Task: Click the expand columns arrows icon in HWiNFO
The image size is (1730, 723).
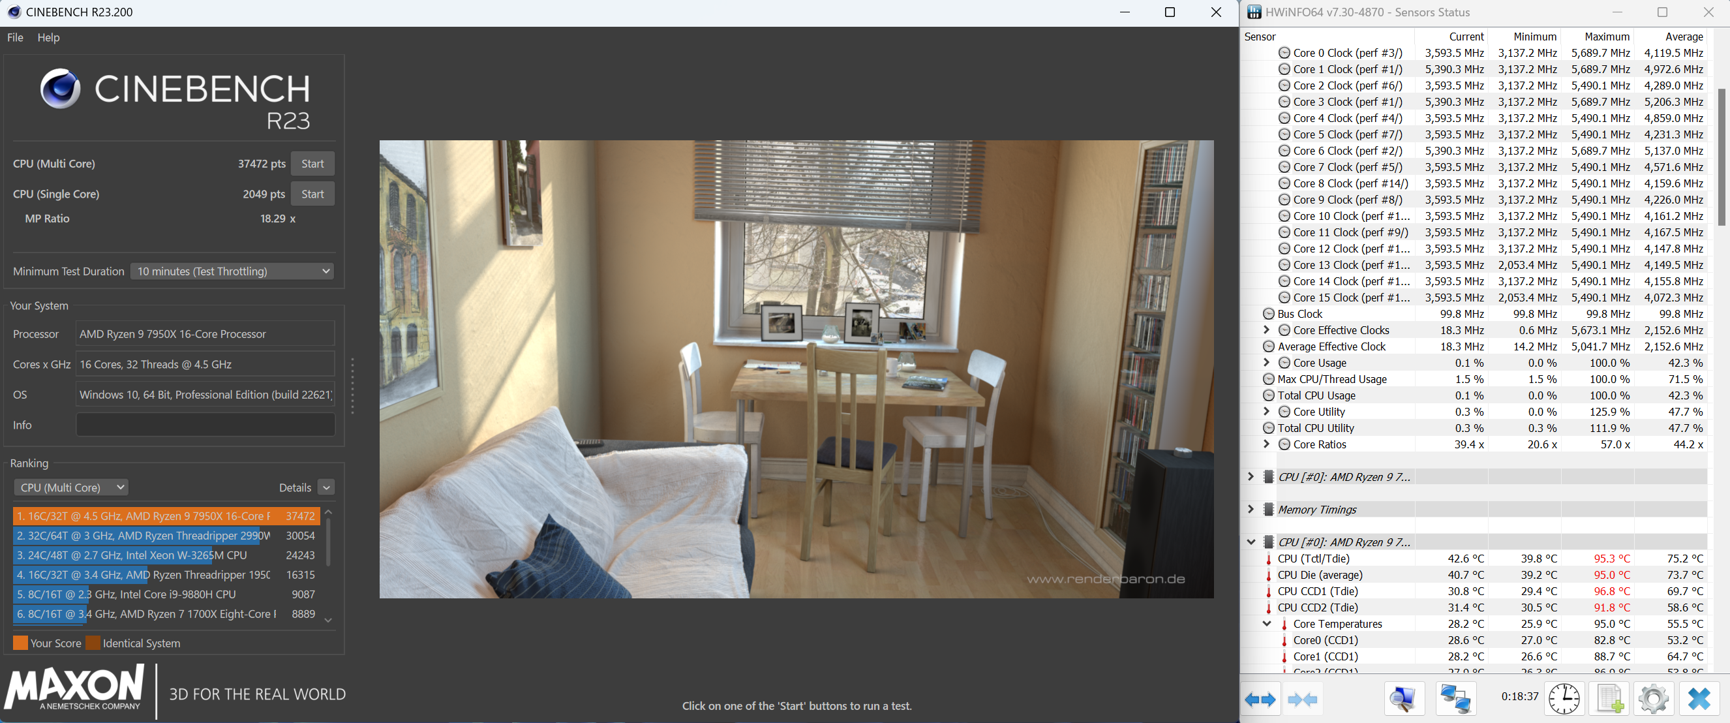Action: pos(1260,700)
